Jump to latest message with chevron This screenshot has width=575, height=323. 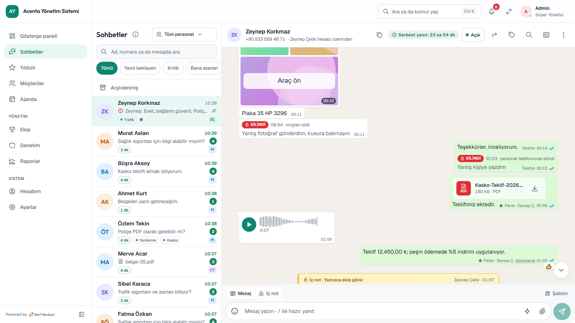pos(561,270)
